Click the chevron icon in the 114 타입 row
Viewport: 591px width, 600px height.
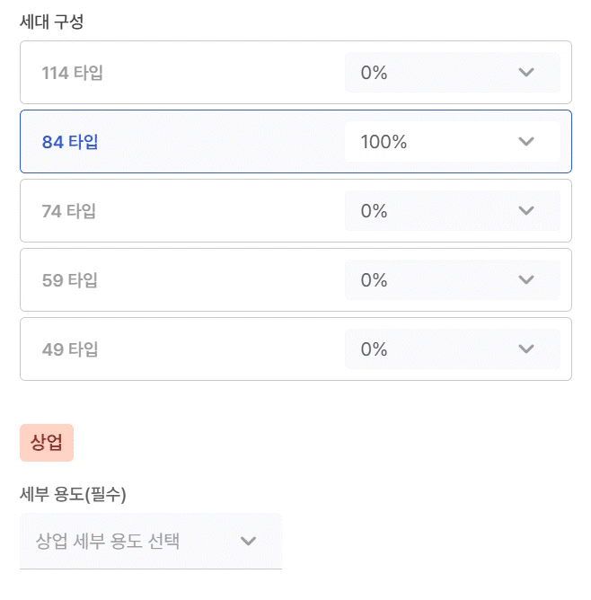click(526, 73)
